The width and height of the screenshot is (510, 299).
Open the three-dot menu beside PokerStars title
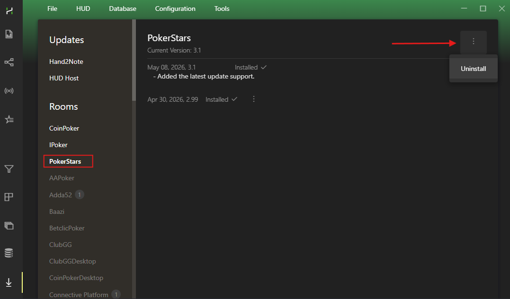pyautogui.click(x=473, y=41)
